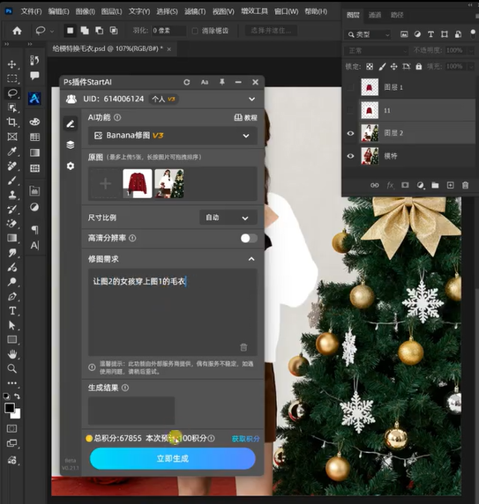Open the 图层(L) menu
The width and height of the screenshot is (479, 504).
click(x=112, y=11)
